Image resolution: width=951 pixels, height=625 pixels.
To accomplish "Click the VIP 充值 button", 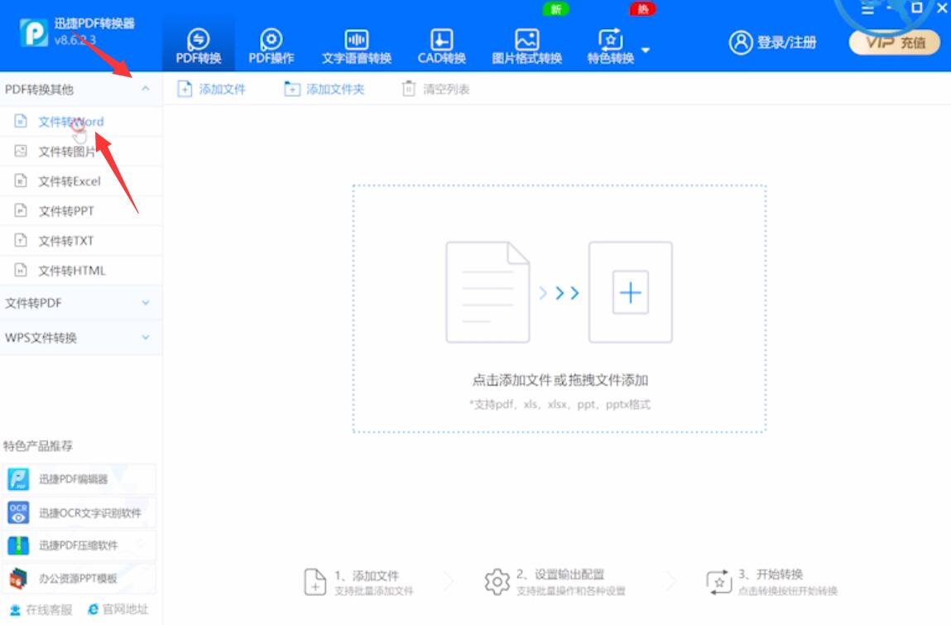I will (895, 42).
